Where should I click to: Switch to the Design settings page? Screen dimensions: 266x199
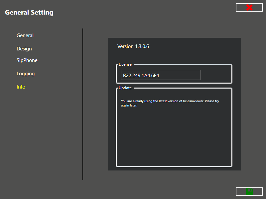point(24,49)
